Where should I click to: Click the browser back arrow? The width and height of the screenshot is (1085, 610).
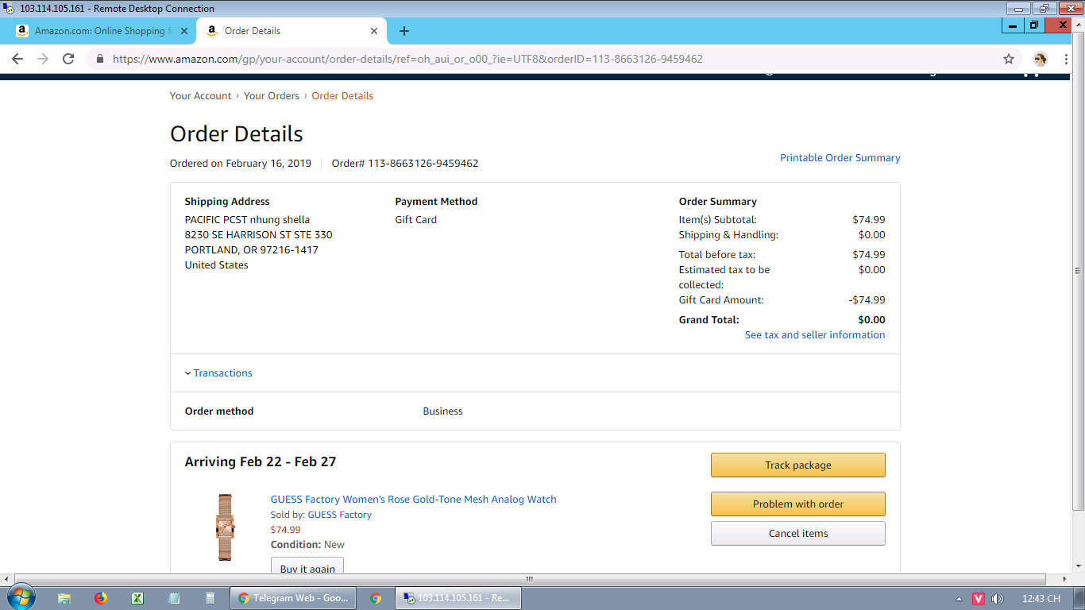click(x=17, y=59)
